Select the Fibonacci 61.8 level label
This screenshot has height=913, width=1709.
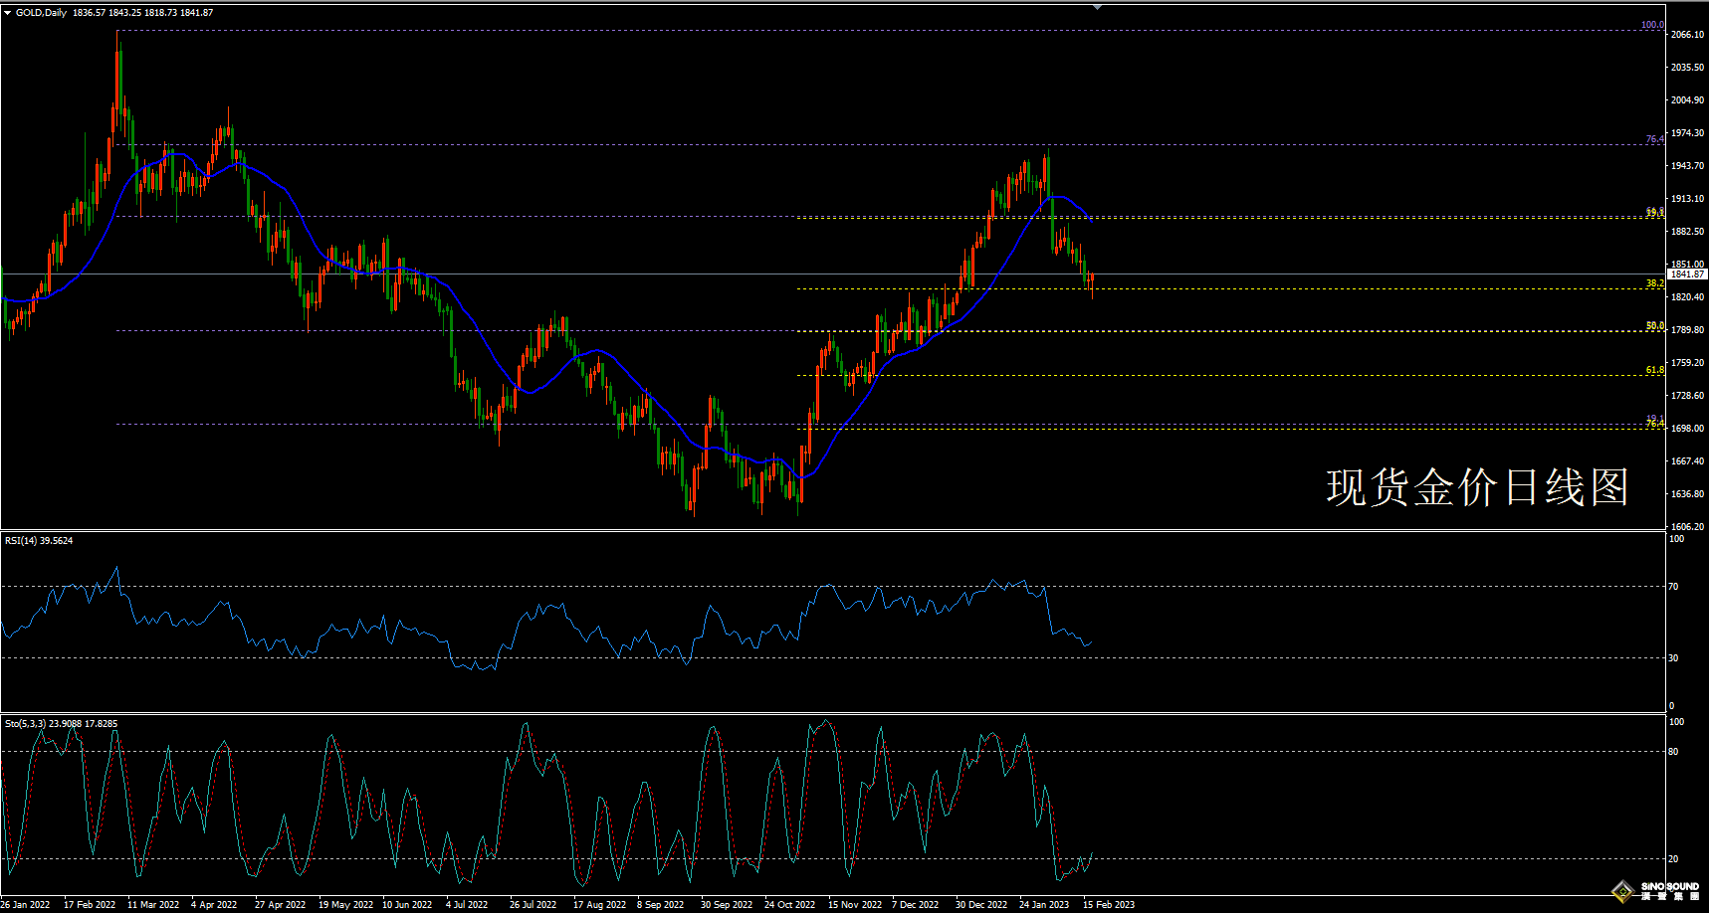[x=1654, y=370]
